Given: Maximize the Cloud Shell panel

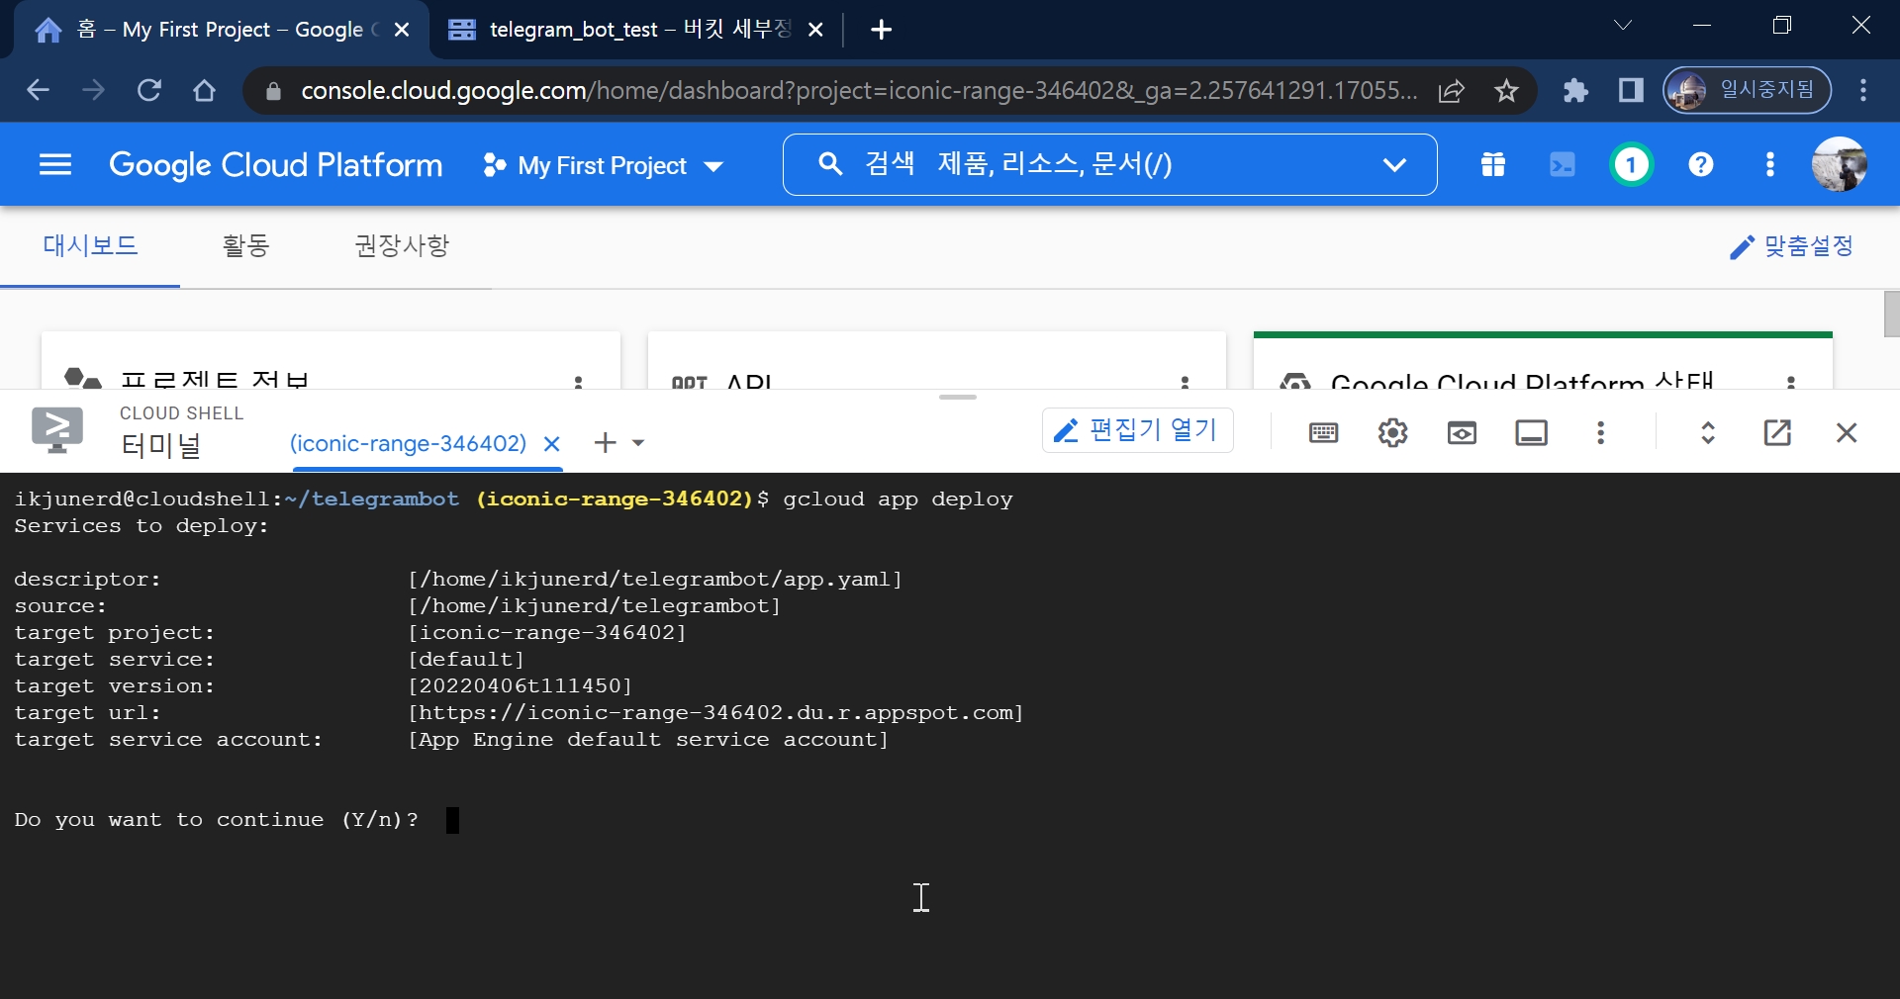Looking at the screenshot, I should [1708, 432].
